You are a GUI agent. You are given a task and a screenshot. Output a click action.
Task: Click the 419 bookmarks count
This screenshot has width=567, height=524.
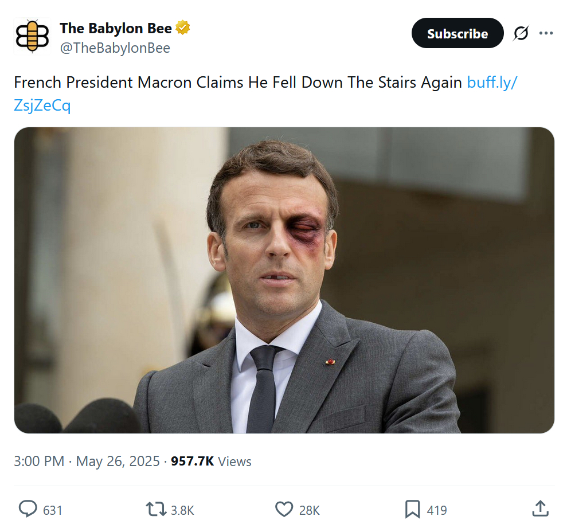(x=437, y=510)
